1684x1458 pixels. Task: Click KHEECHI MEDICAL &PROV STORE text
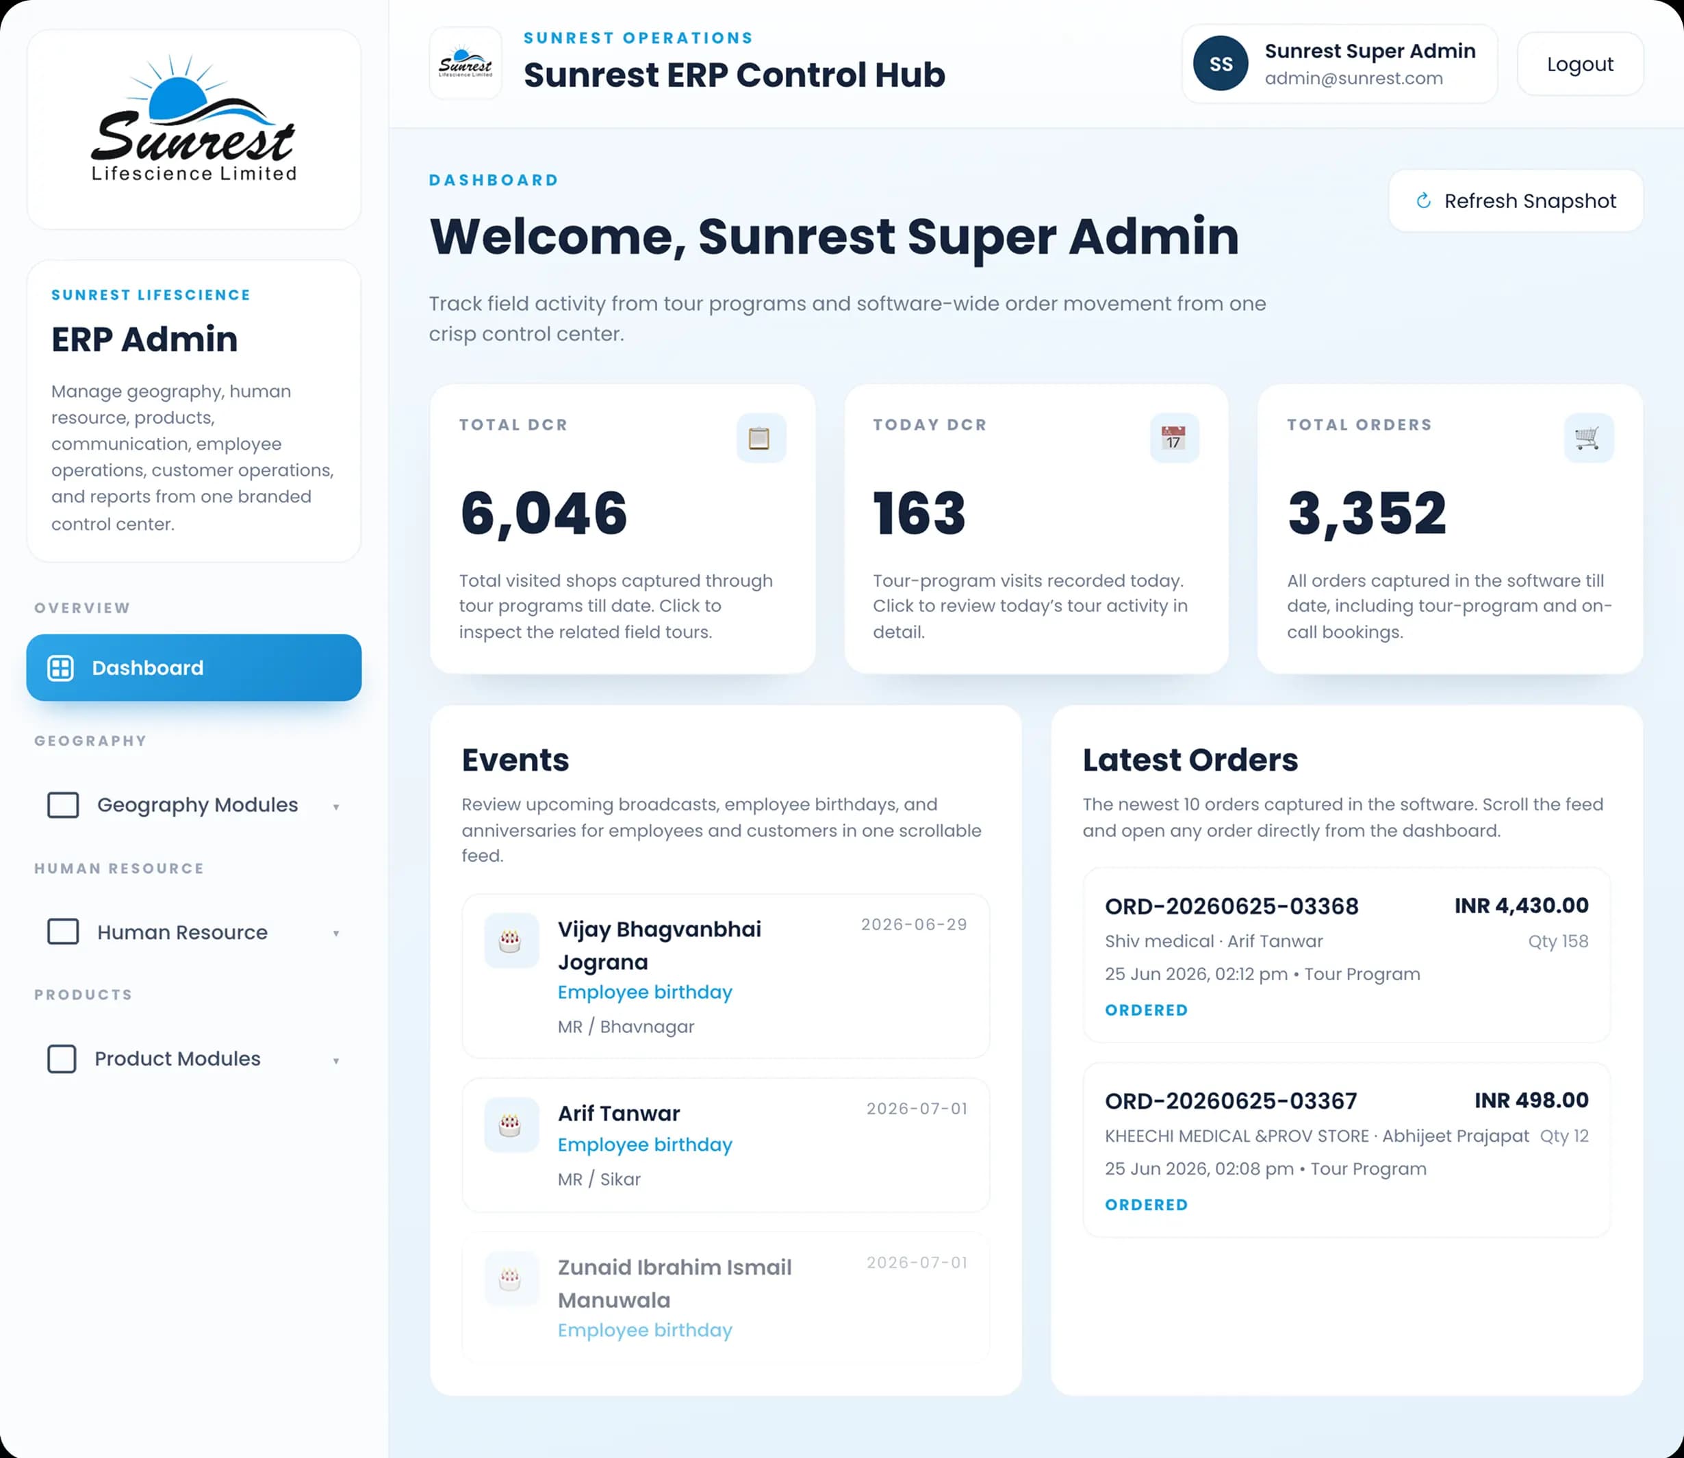1236,1136
